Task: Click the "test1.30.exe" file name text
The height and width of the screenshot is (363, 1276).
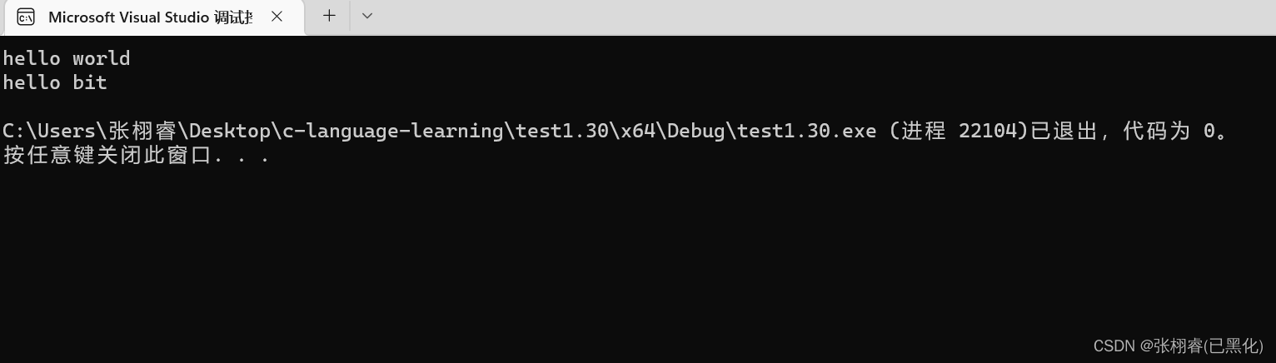Action: pos(806,131)
